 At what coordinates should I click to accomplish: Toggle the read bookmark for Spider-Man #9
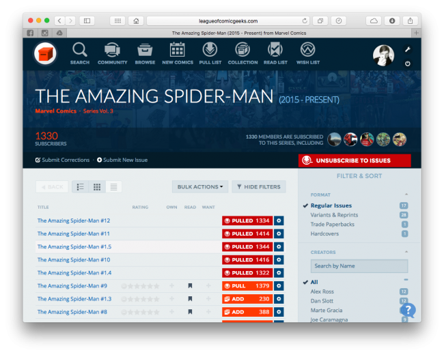click(191, 286)
